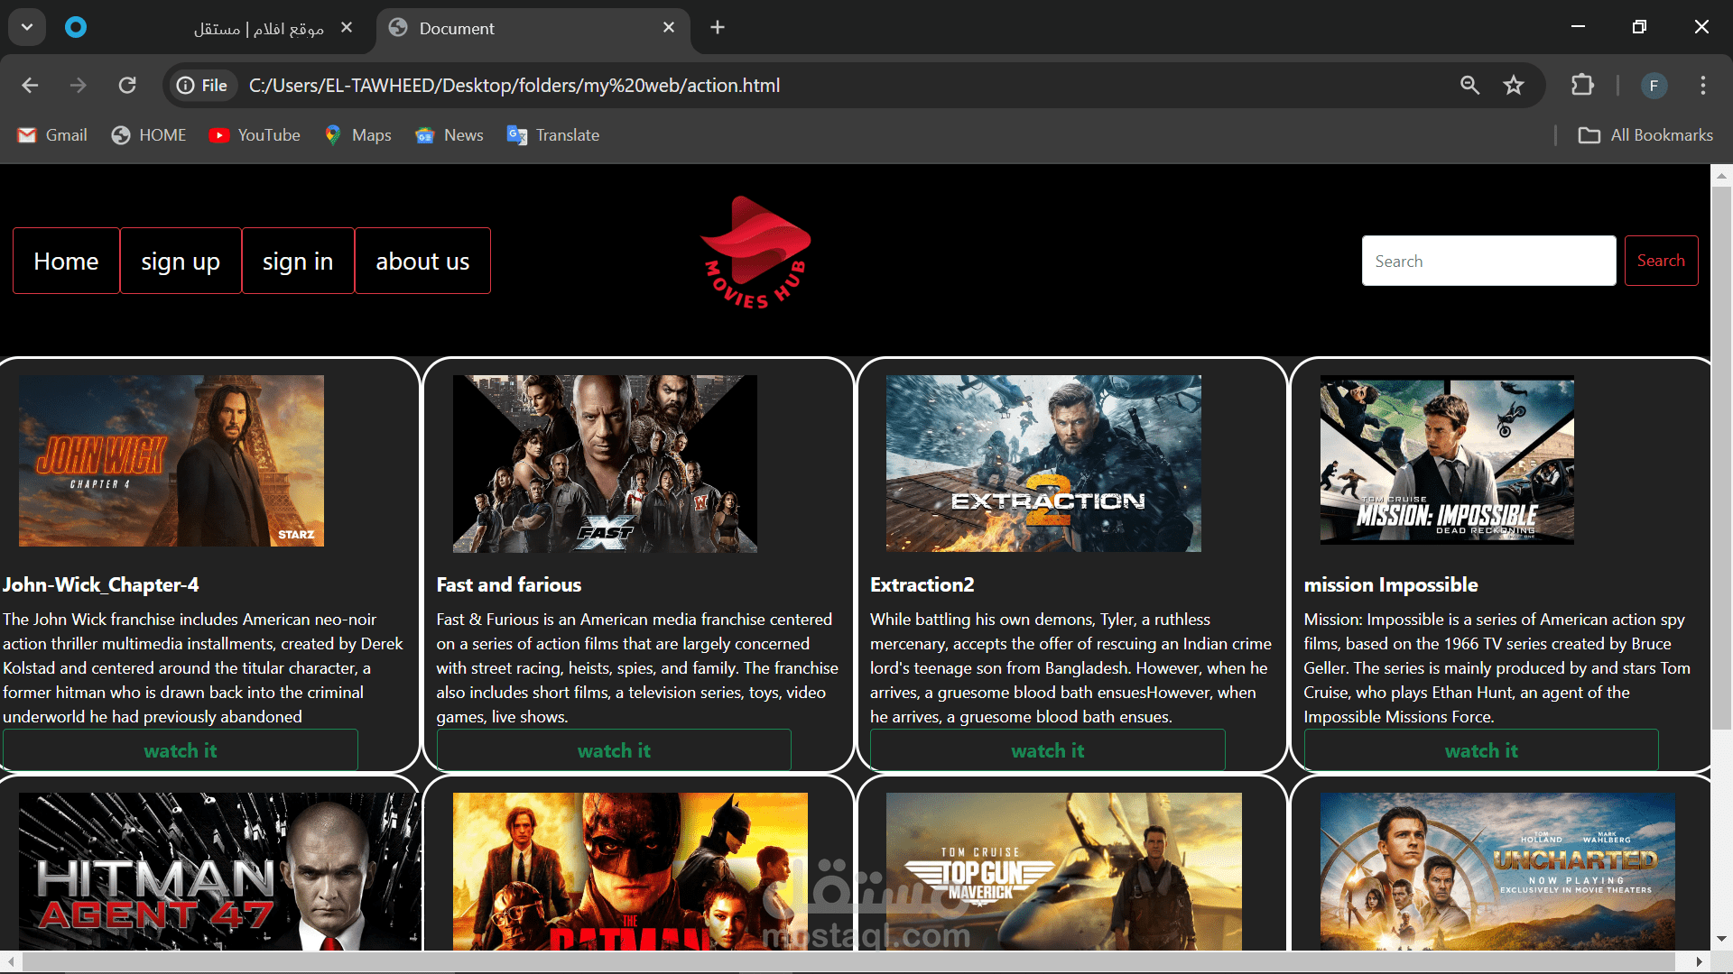Open the about us menu item

tap(422, 261)
